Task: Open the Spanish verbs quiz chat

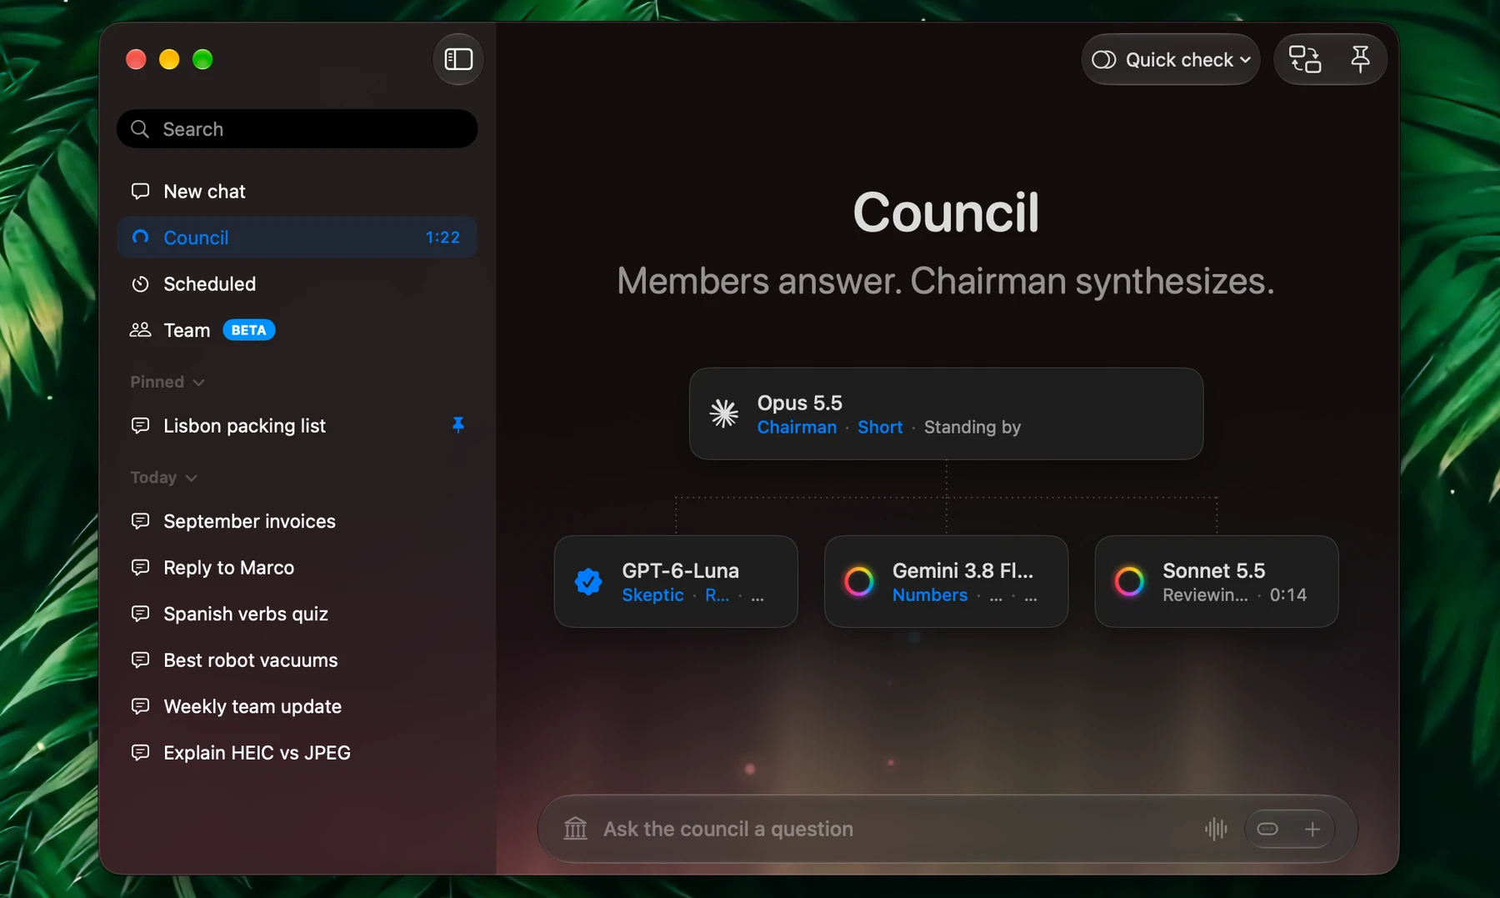Action: coord(297,614)
